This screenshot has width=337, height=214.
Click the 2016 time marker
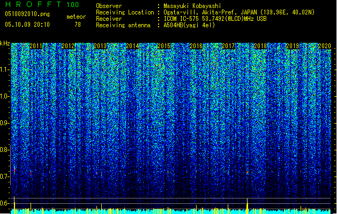pyautogui.click(x=196, y=46)
